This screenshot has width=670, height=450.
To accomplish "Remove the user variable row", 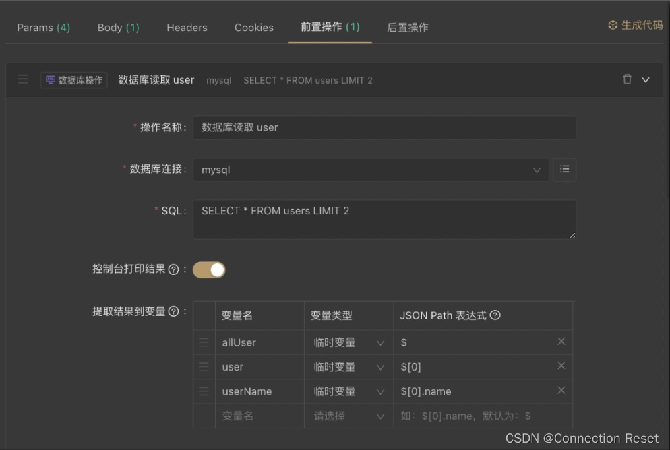I will coord(561,366).
